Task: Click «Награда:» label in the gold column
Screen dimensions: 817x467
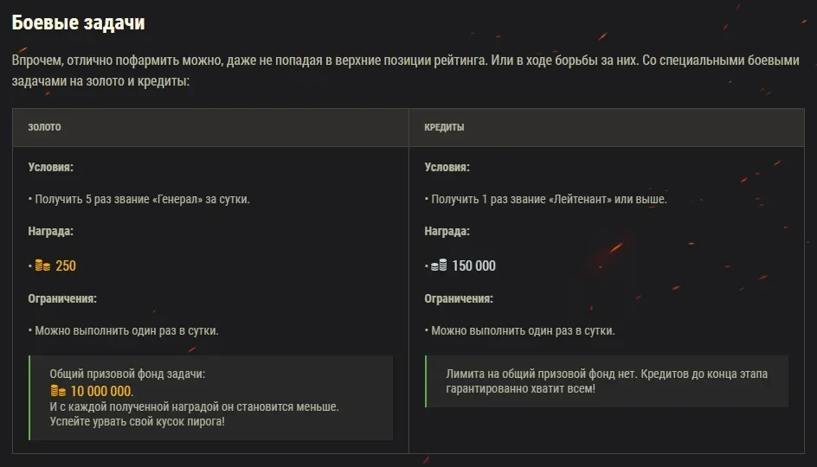Action: tap(50, 232)
